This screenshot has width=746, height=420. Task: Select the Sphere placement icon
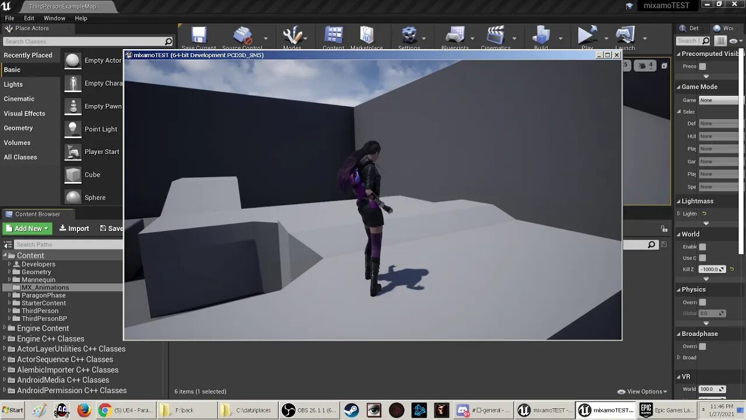(x=73, y=197)
